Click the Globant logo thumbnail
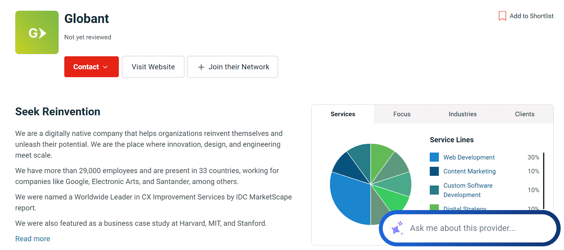564x250 pixels. (37, 32)
